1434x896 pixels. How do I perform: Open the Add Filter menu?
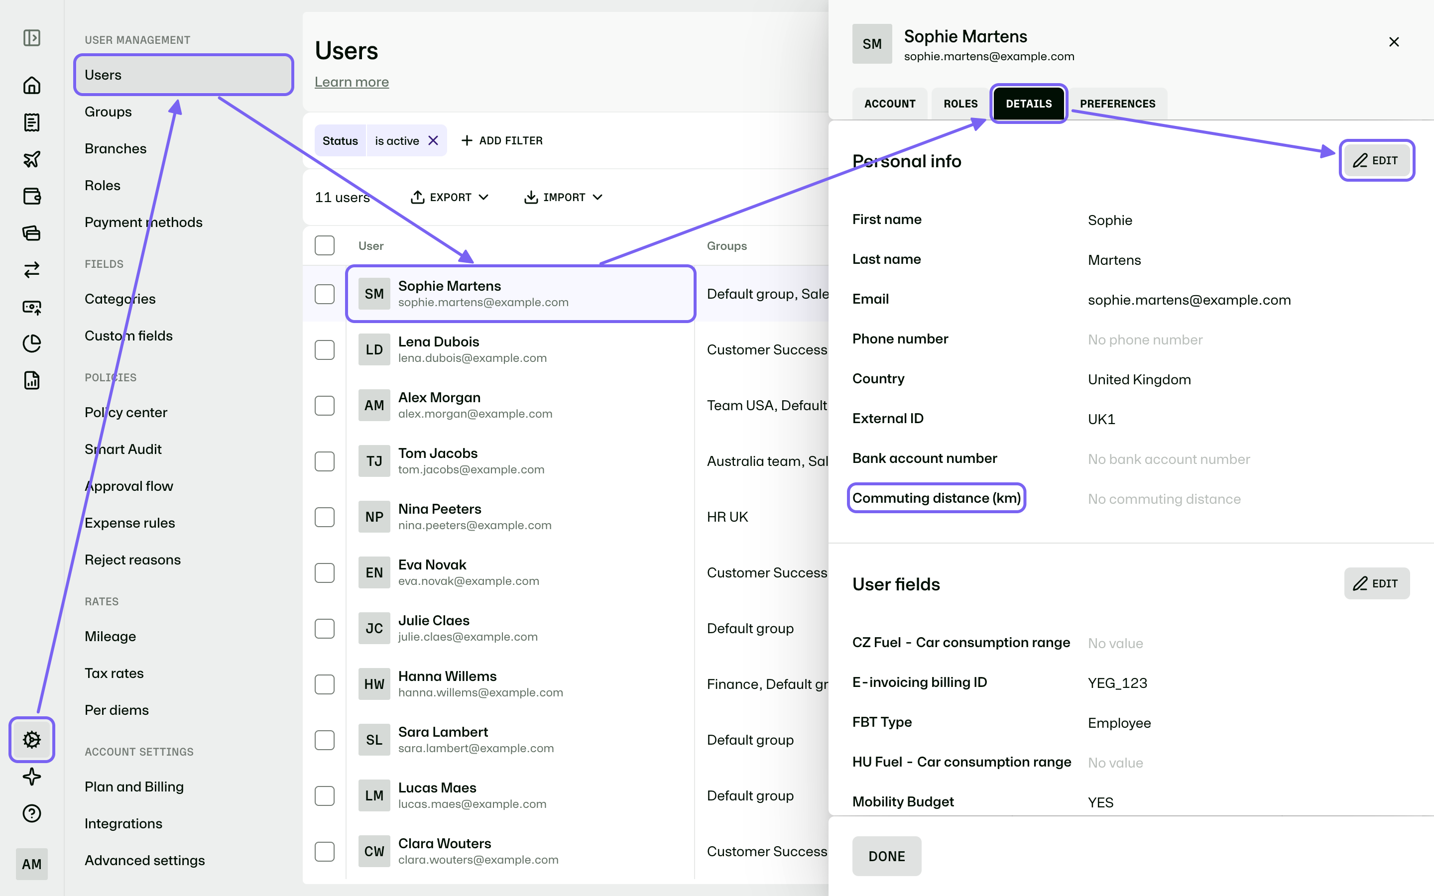(x=501, y=140)
